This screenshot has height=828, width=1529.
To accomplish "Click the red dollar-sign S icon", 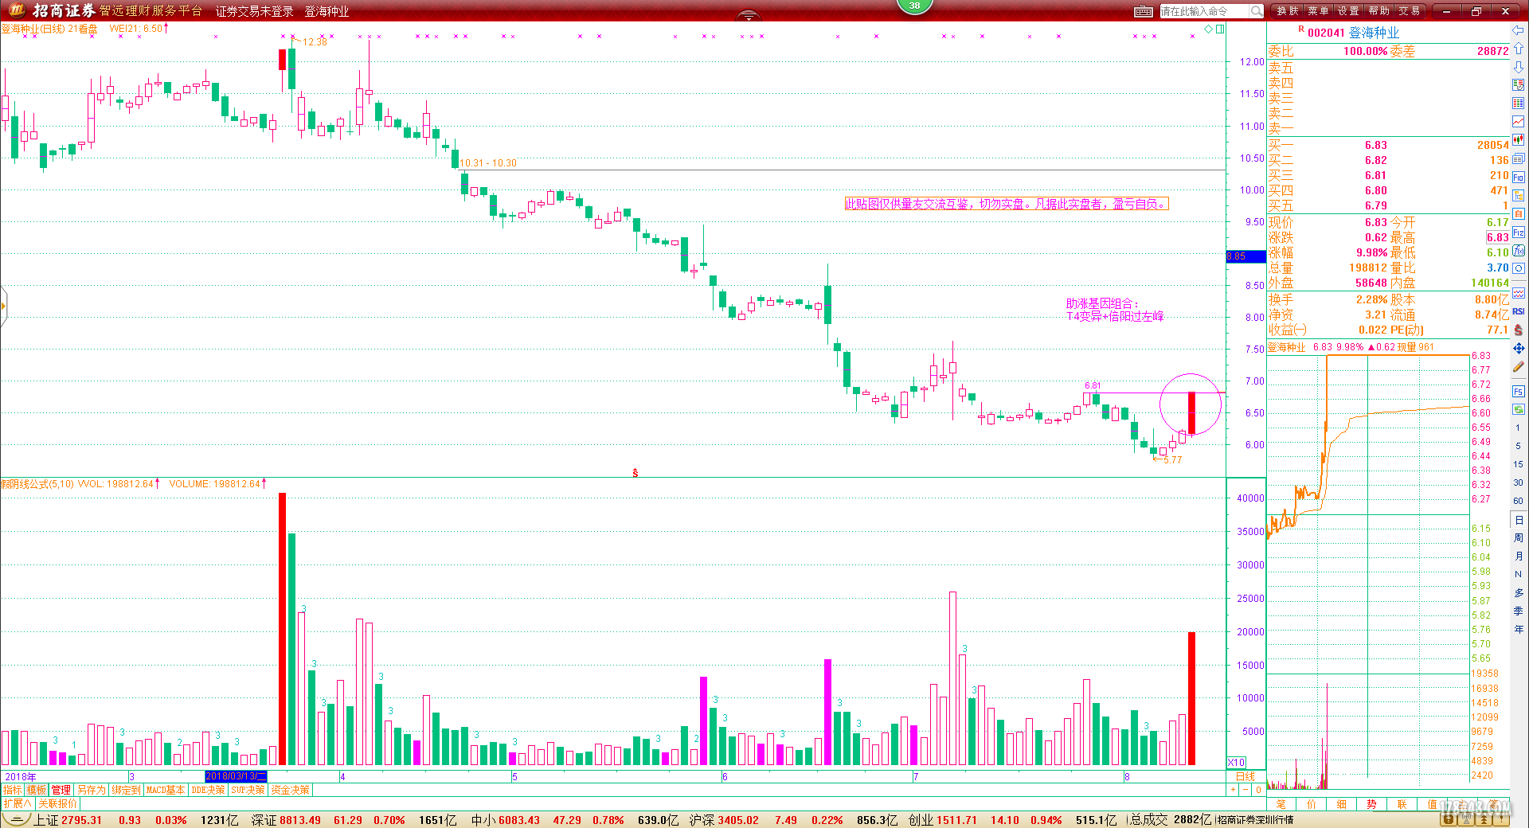I will [1518, 330].
